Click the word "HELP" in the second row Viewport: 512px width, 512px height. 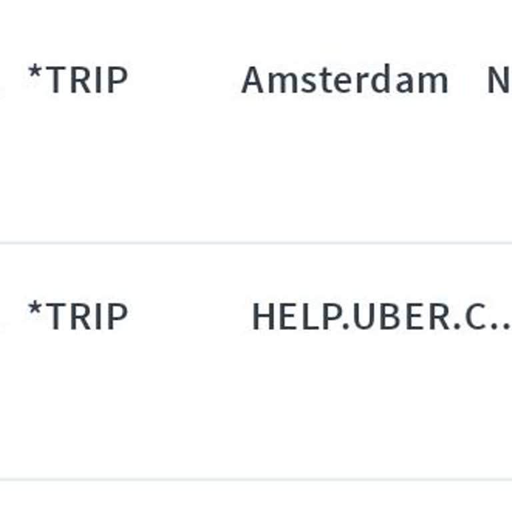click(x=295, y=317)
